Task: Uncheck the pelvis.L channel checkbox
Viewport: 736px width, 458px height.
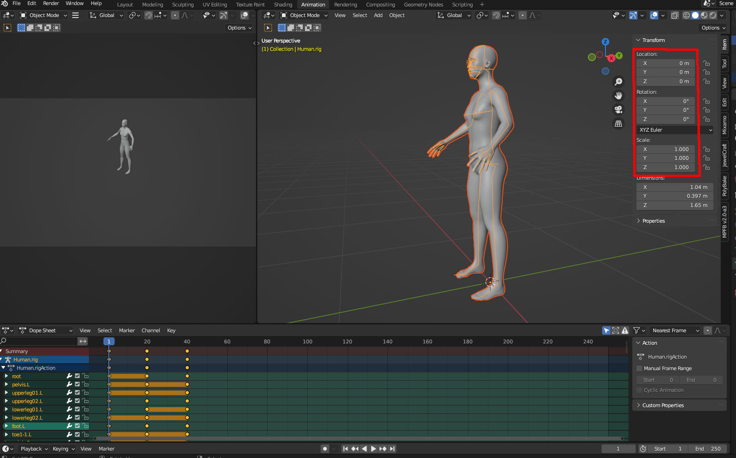Action: [77, 385]
